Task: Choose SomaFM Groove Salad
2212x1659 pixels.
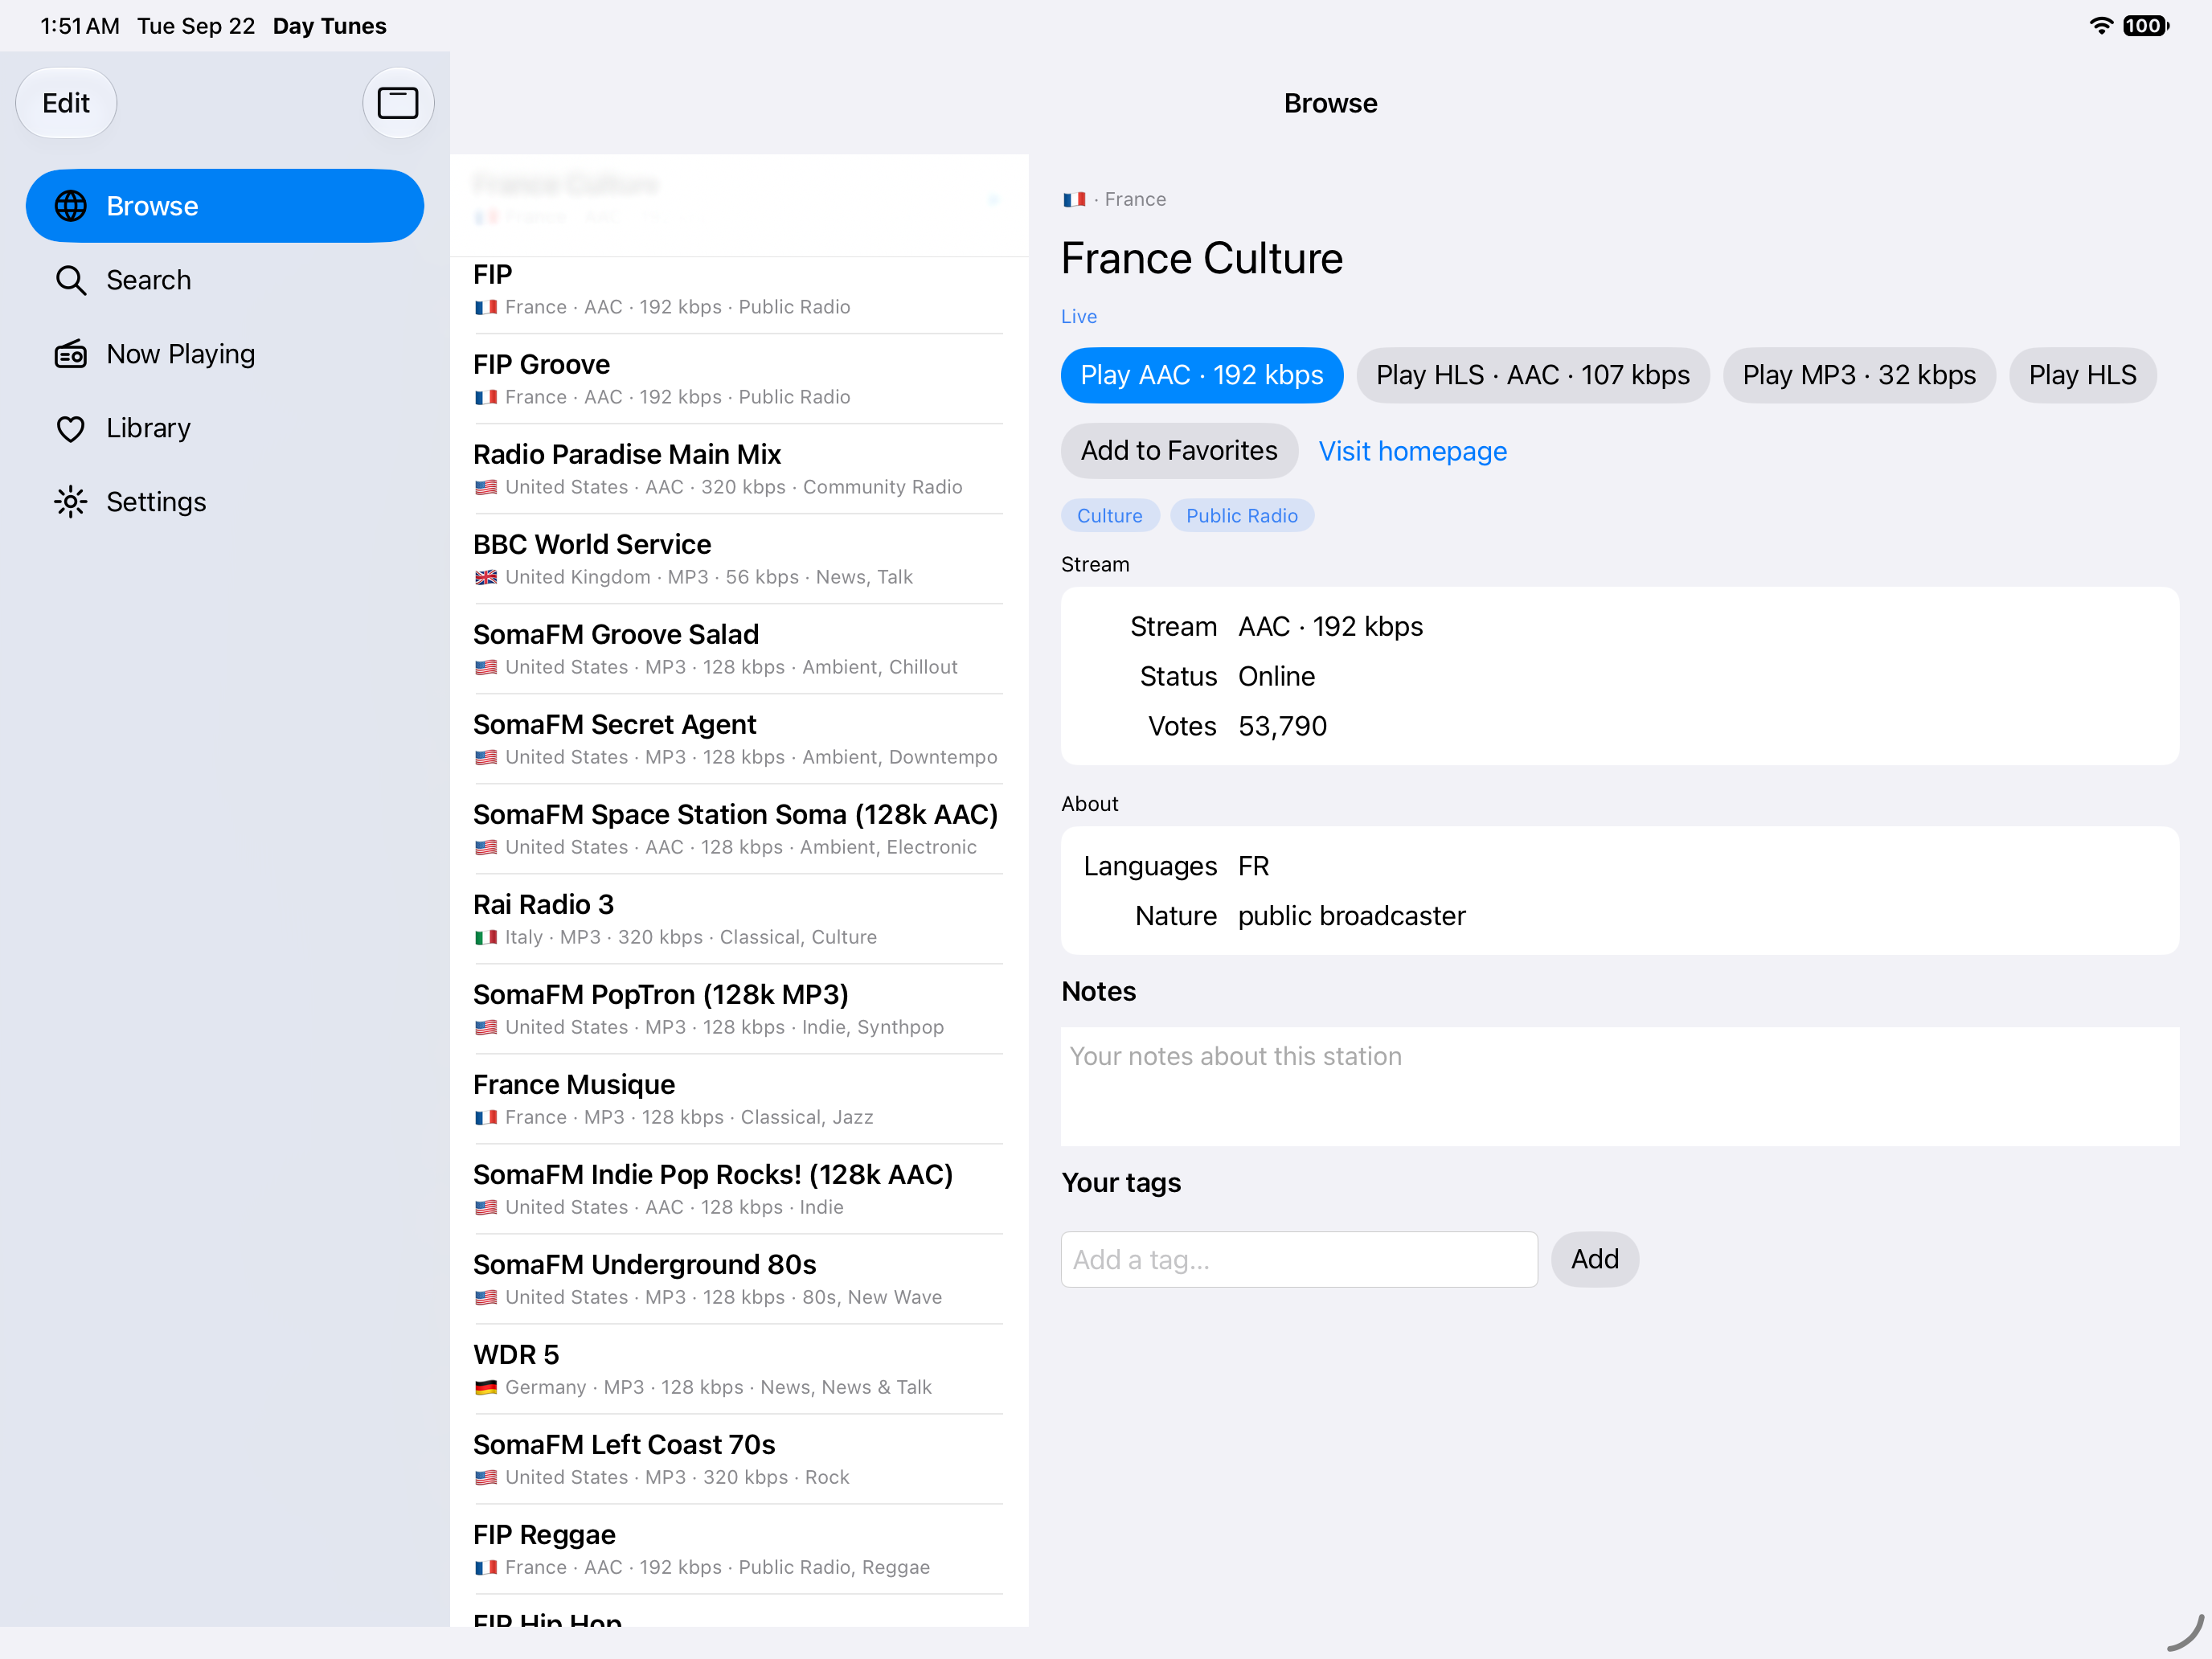Action: [x=739, y=649]
